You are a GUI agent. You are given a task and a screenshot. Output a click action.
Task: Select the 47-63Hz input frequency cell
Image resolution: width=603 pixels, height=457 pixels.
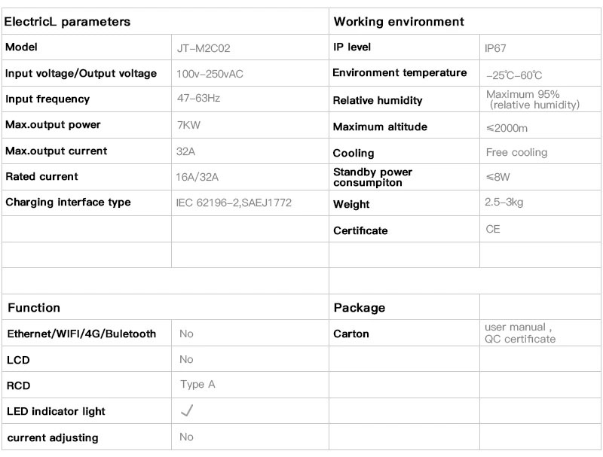tap(197, 99)
